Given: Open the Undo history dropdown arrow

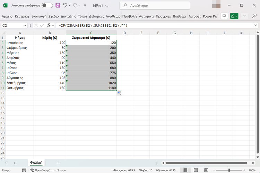Looking at the screenshot, I should coord(69,6).
